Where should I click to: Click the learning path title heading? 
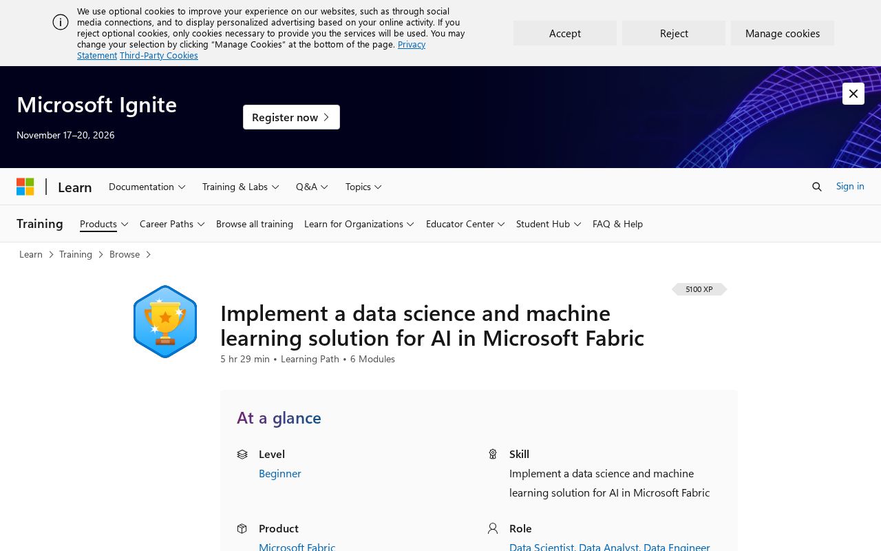click(432, 325)
